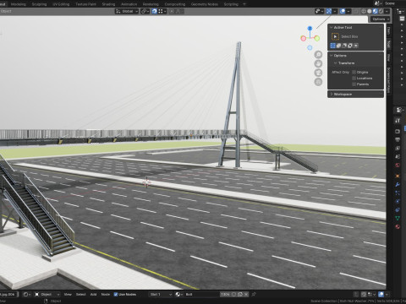Click the blue Z axis on navigation gizmo
This screenshot has width=406, height=304.
310,29
